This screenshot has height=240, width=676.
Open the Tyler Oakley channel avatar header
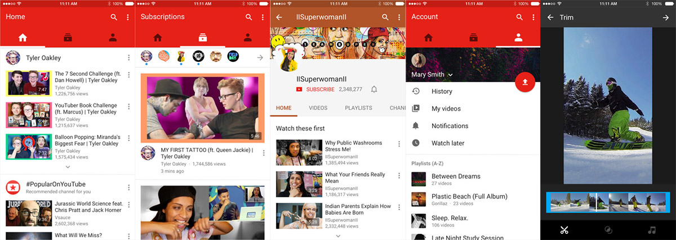click(14, 58)
